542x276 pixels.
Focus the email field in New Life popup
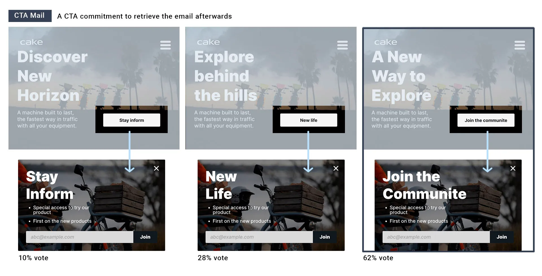coord(259,237)
